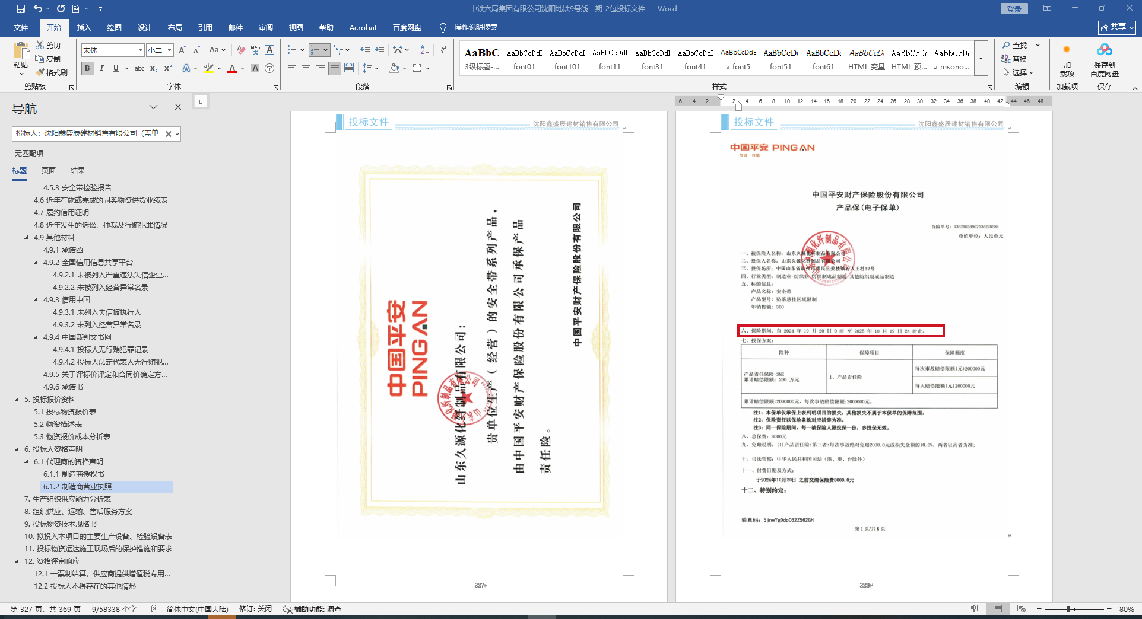Collapse the 6.1 代理商的资格声明 node
The image size is (1142, 619).
[x=27, y=461]
